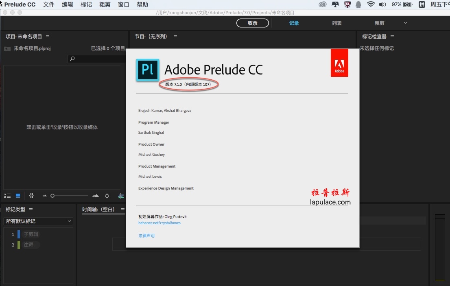Viewport: 450px width, 286px height.
Task: Click the Pl application logo in About dialog
Action: 148,70
